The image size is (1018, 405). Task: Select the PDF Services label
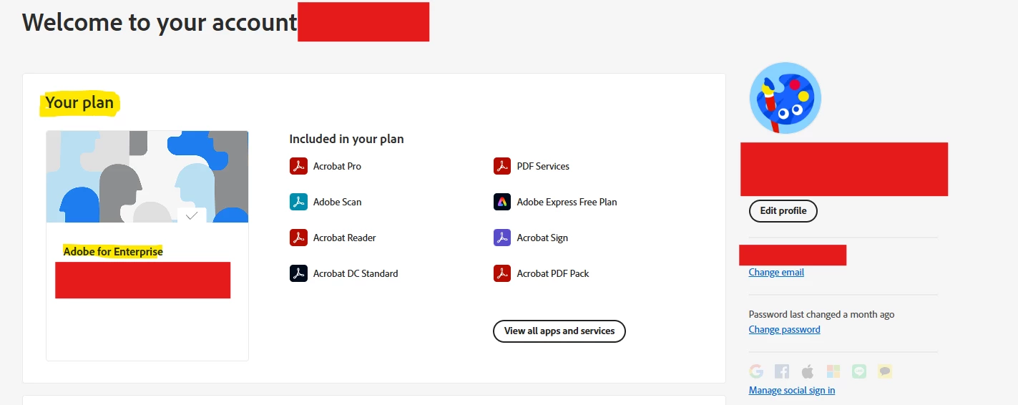[x=543, y=166]
